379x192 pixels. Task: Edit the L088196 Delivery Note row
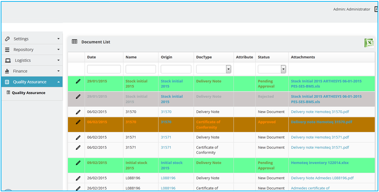click(78, 178)
